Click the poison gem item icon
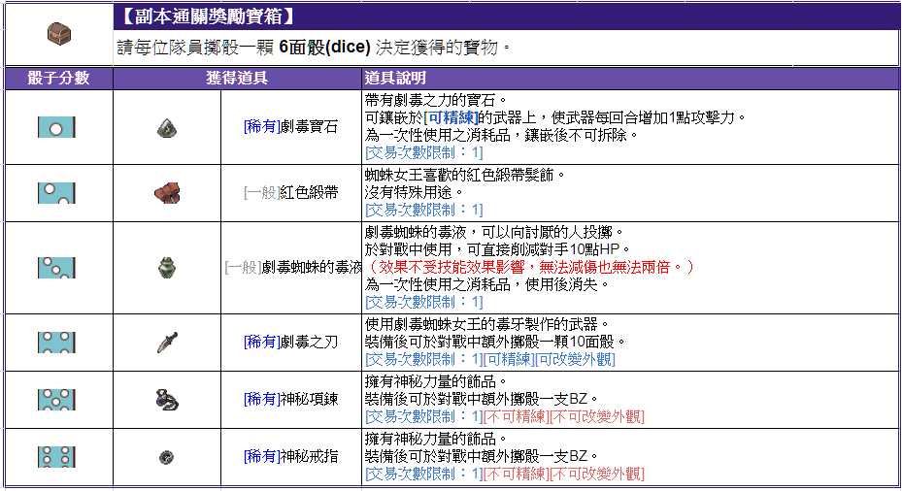This screenshot has width=903, height=491. click(167, 128)
